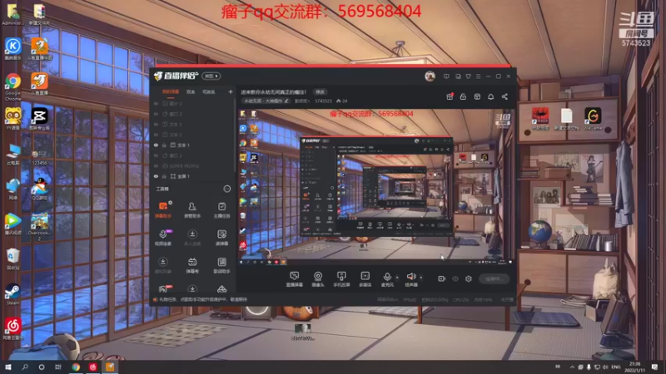Open Google Chrome desktop shortcut
Screen dimensions: 666x374
point(12,86)
